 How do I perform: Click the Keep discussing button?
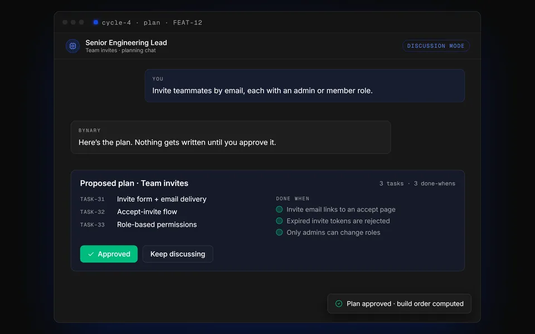tap(178, 254)
